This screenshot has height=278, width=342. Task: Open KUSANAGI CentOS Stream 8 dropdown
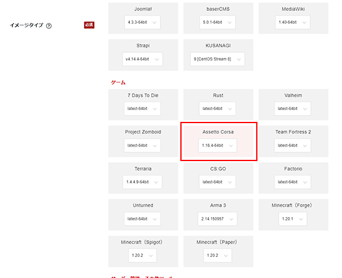pos(218,59)
